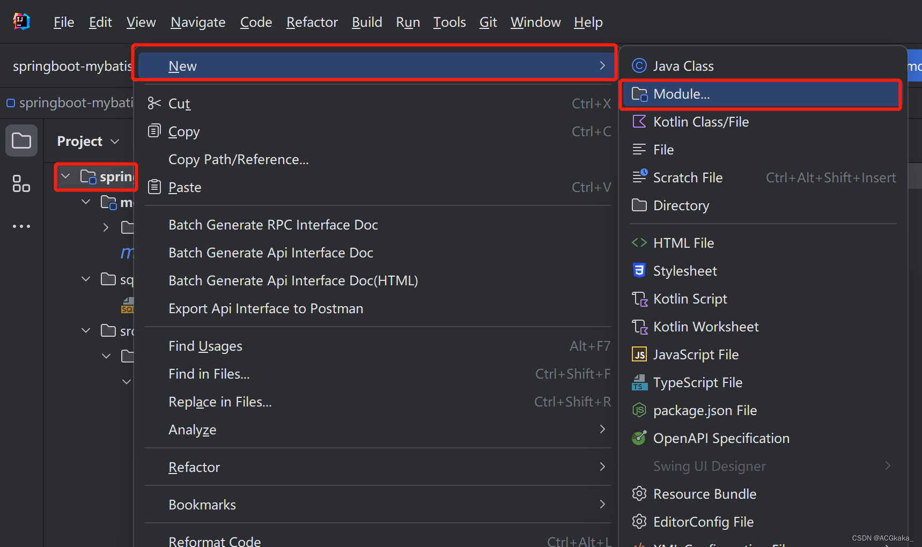Click the EditorConfig File gear icon
The width and height of the screenshot is (922, 547).
(639, 522)
